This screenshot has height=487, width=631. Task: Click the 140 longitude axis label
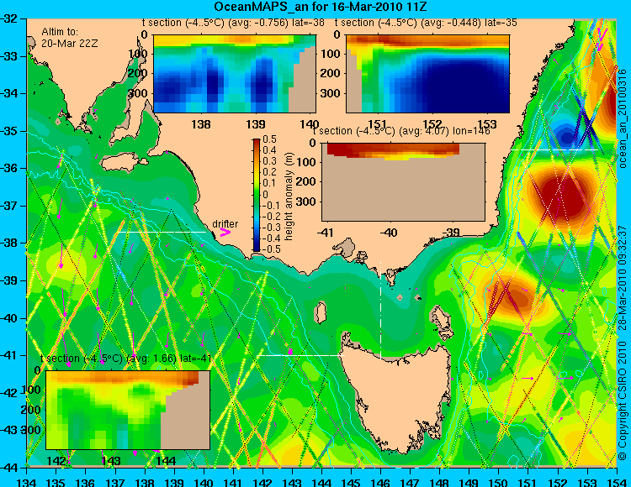[x=204, y=482]
